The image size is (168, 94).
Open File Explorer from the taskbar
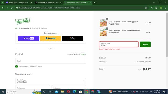click(x=62, y=92)
